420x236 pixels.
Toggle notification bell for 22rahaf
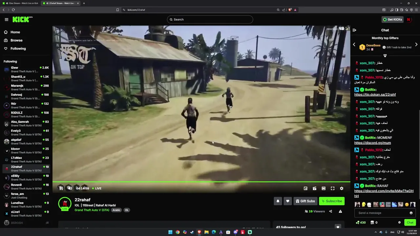pos(278,201)
